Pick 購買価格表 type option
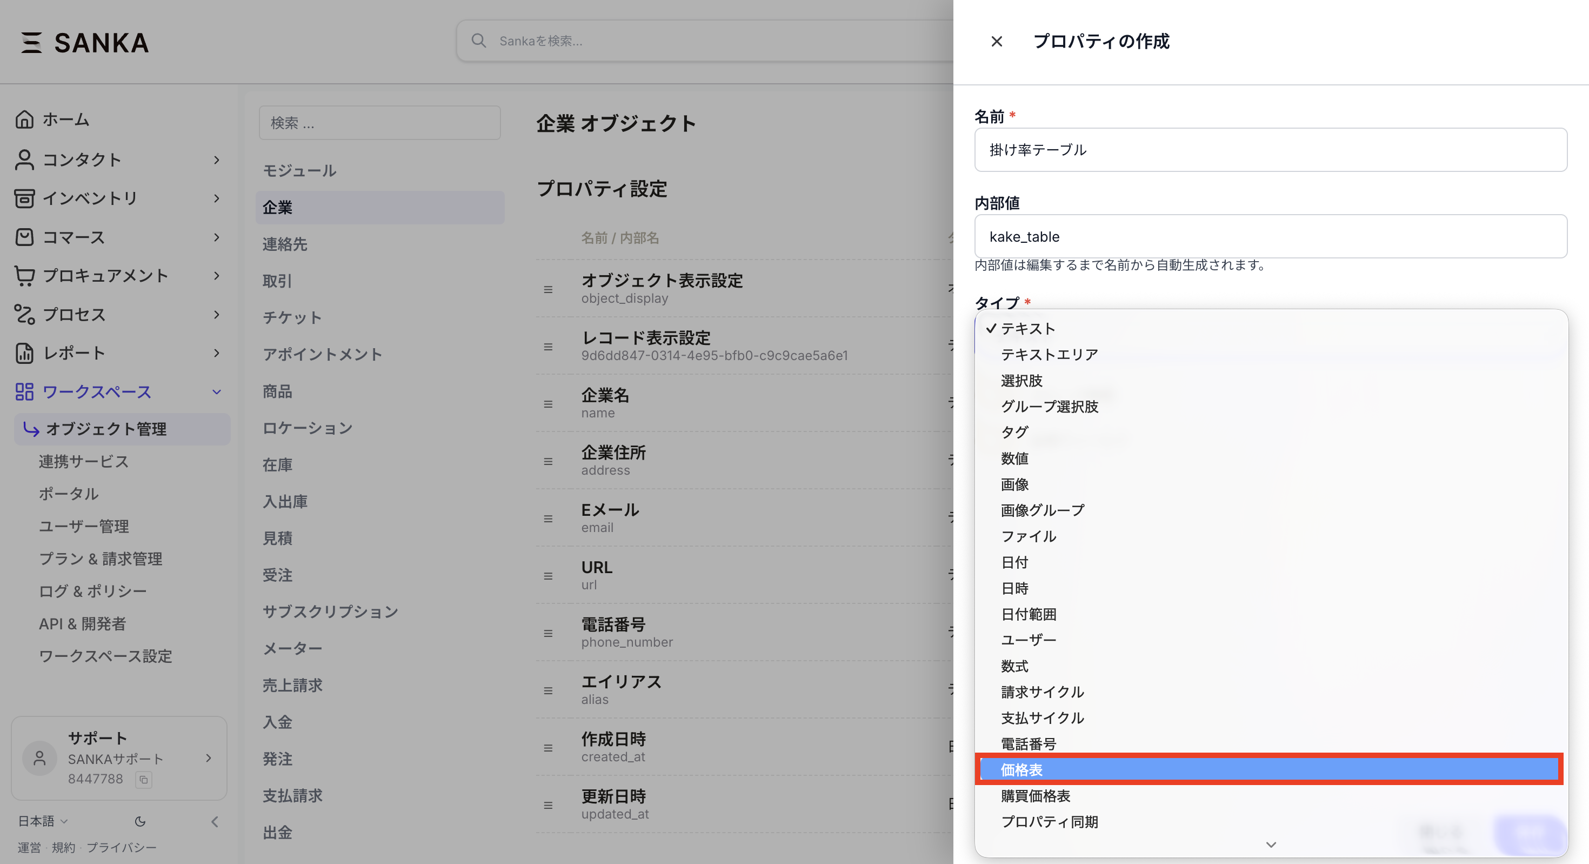The width and height of the screenshot is (1589, 864). coord(1036,796)
